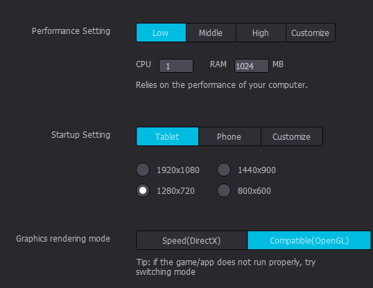Screen dimensions: 373x288
Task: Choose the High performance option
Action: coord(261,33)
